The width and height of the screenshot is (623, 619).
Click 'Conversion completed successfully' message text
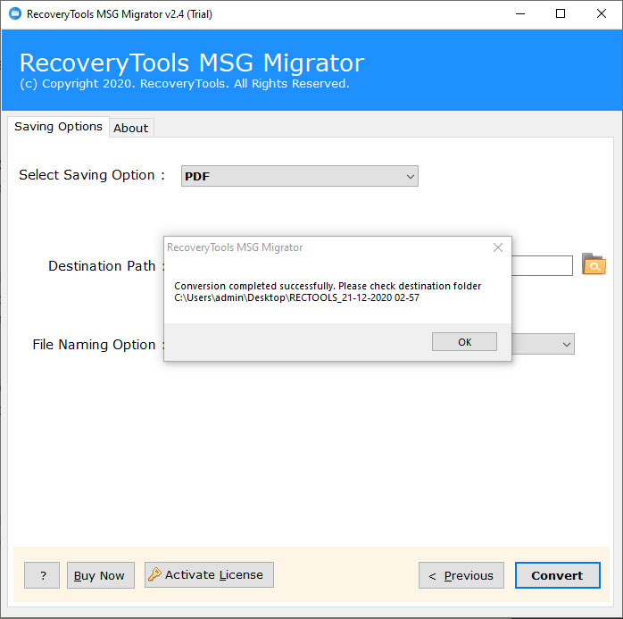tap(254, 286)
